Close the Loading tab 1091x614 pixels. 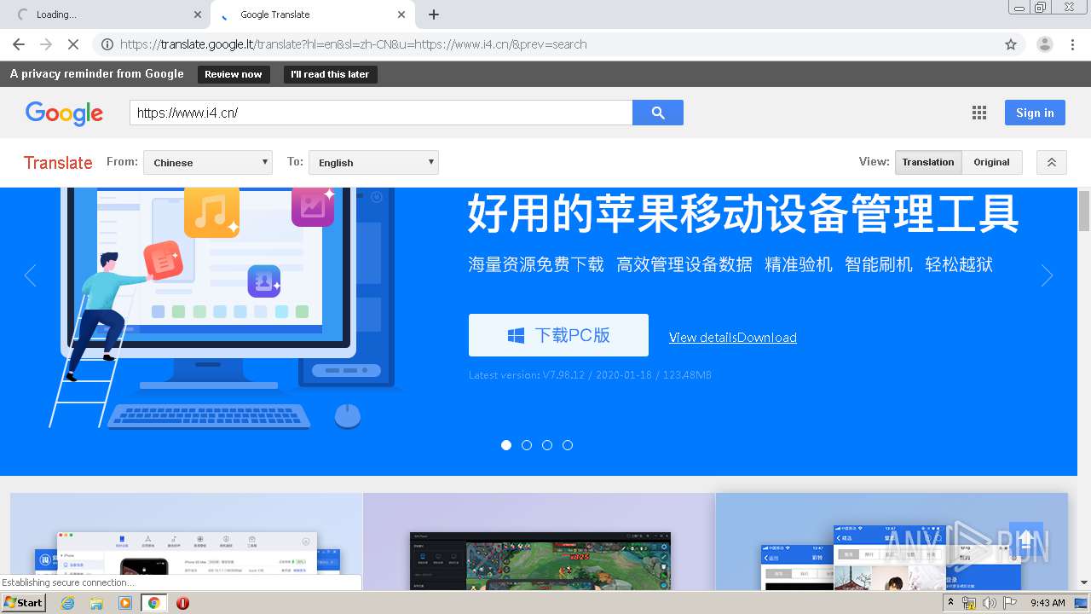click(x=198, y=14)
